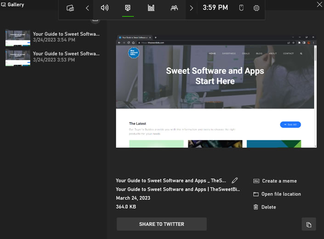Delete the selected capture

pos(265,207)
